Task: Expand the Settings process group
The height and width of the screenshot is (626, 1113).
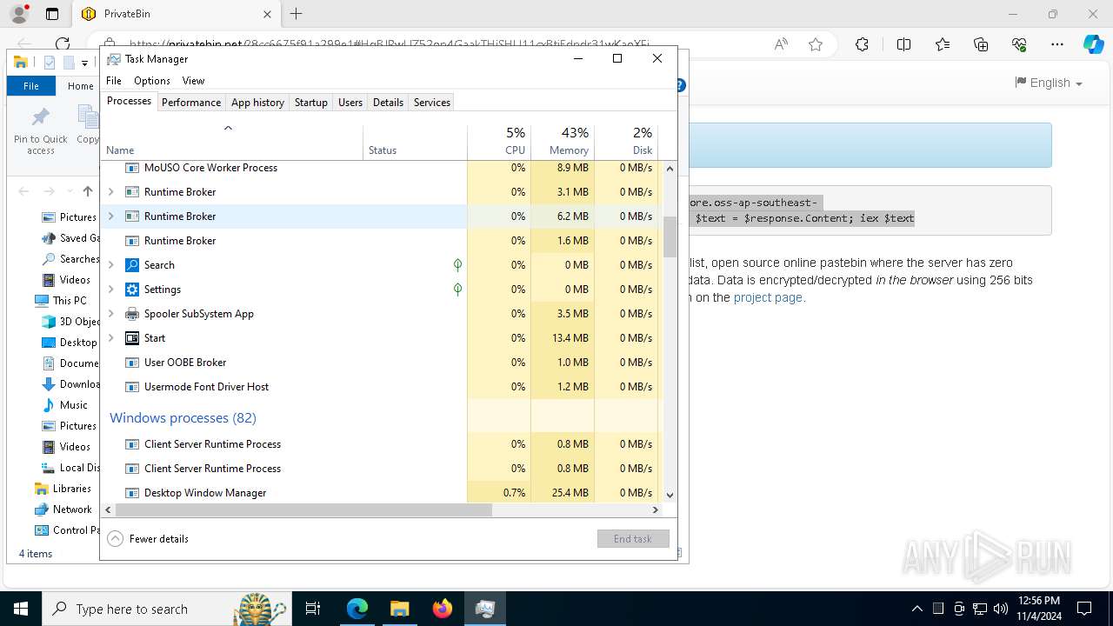Action: [110, 290]
